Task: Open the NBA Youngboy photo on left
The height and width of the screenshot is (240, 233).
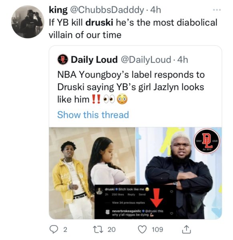Action: [x=92, y=173]
